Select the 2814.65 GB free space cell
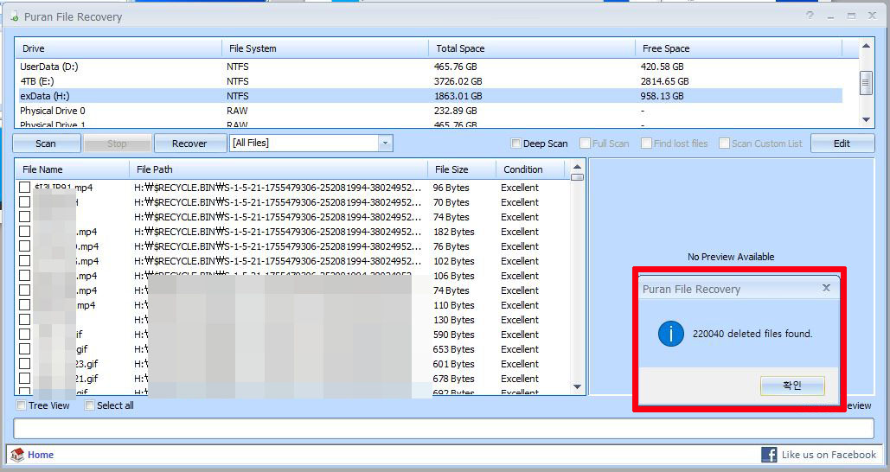 click(x=664, y=81)
